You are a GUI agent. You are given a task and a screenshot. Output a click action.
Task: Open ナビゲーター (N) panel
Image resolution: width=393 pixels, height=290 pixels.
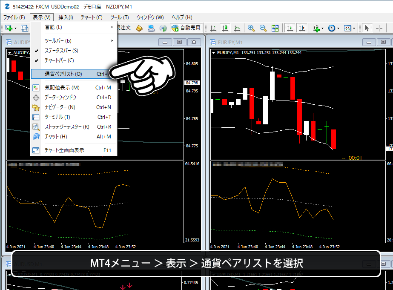pos(74,107)
